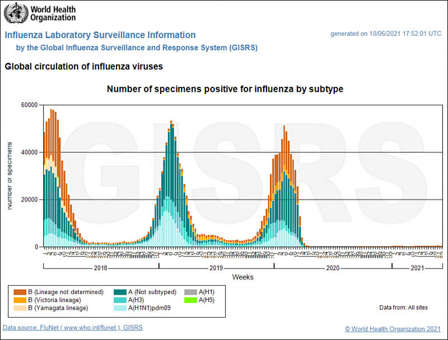Click the 60000 y-axis label
Screen dimensions: 448x340
[x=30, y=105]
